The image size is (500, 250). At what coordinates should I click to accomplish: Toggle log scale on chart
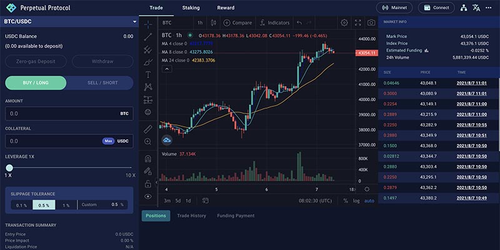(356, 201)
